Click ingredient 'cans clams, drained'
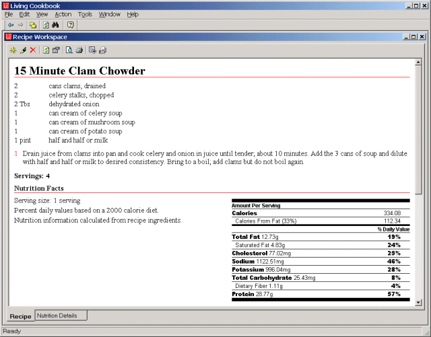Screen dimensions: 431x337 [x=77, y=86]
